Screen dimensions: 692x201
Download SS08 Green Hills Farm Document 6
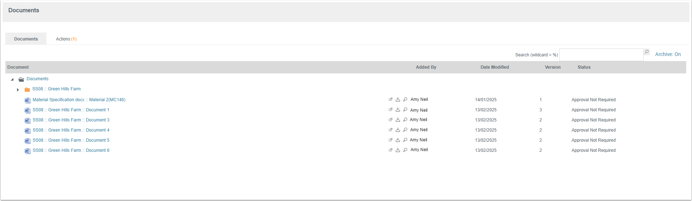[x=398, y=150]
